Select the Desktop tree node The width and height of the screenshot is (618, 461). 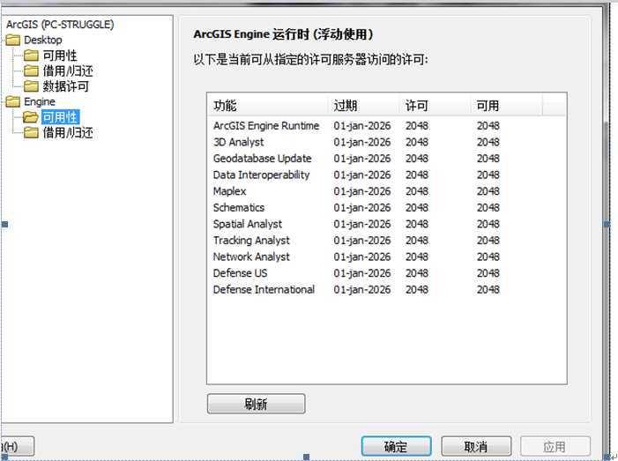coord(43,40)
